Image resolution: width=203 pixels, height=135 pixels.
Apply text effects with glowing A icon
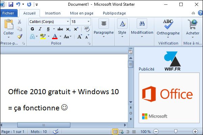pyautogui.click(x=32, y=36)
